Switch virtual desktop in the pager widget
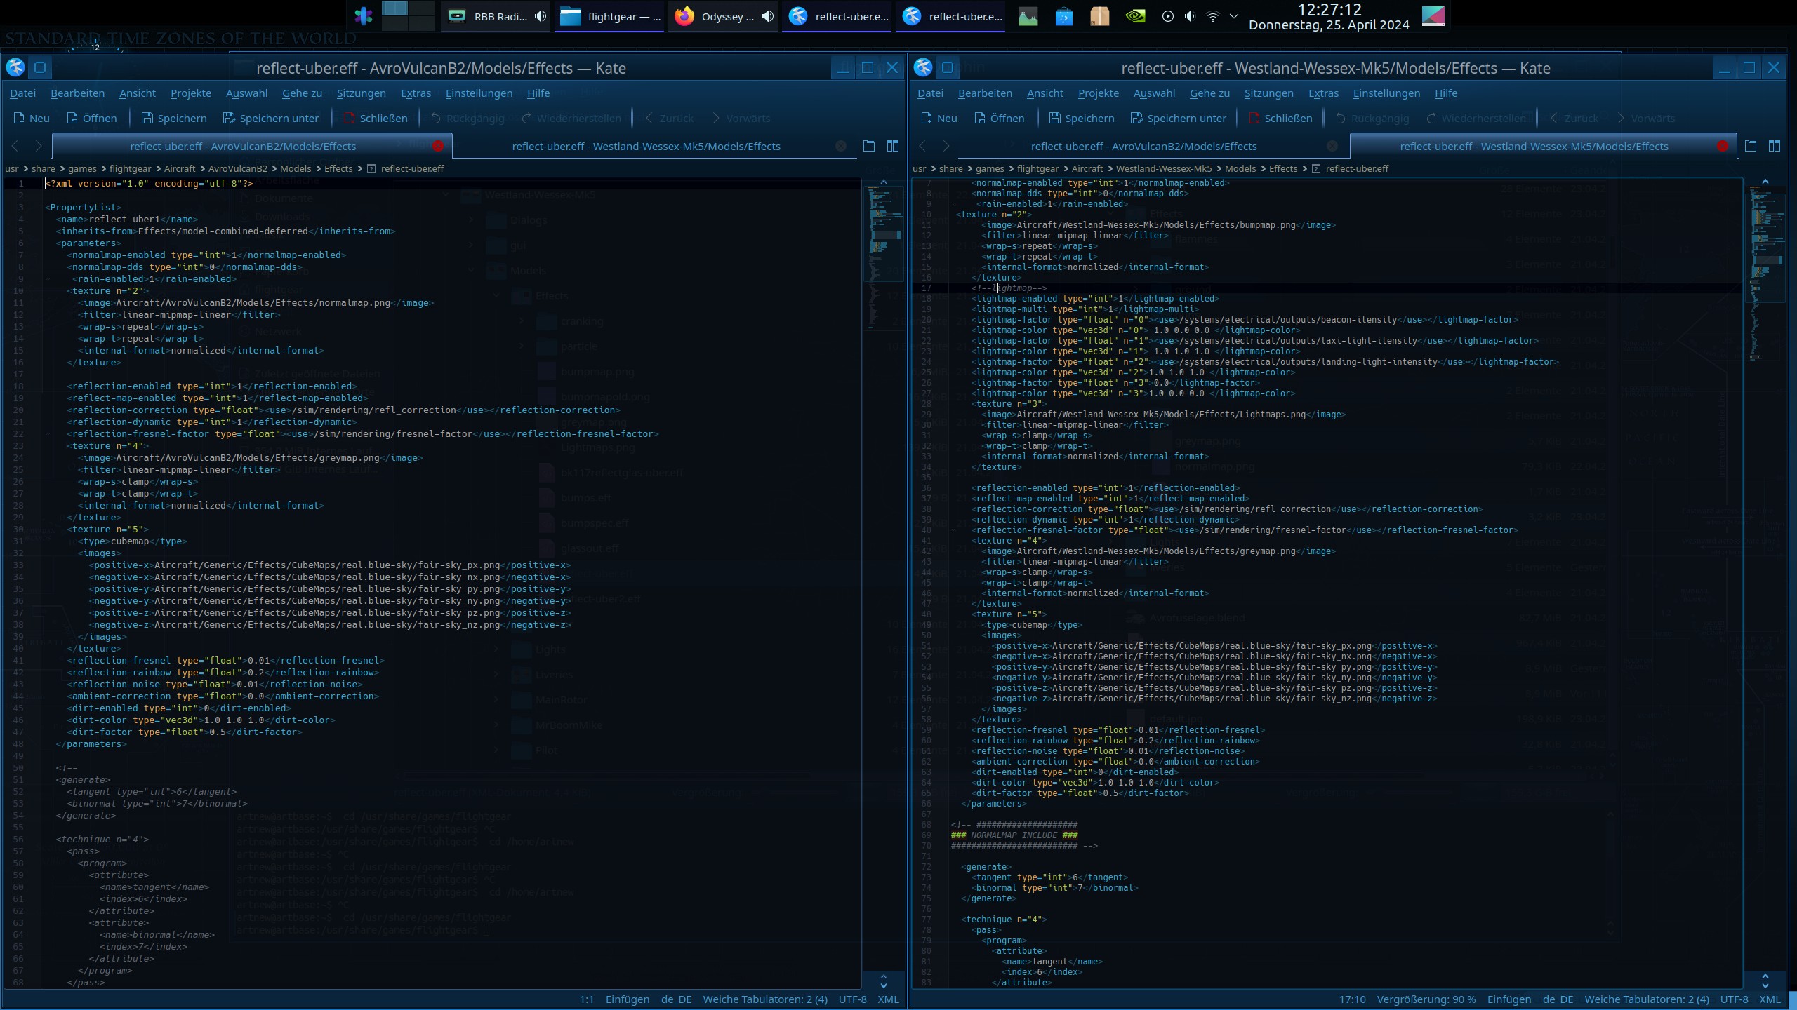Screen dimensions: 1797x1010 [408, 16]
